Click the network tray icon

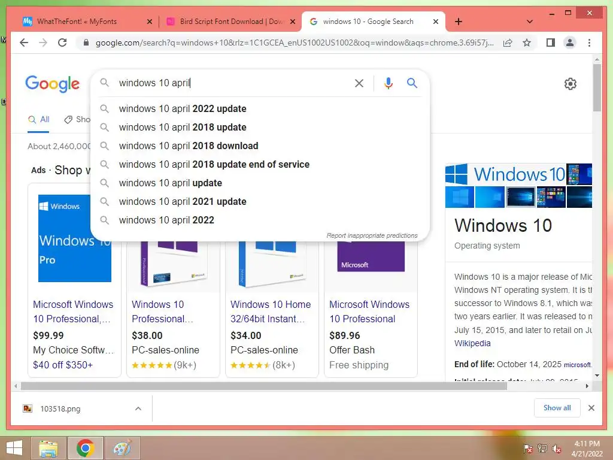point(542,449)
